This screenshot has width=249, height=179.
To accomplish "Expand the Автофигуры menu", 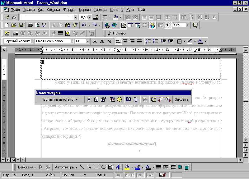I will point(66,167).
